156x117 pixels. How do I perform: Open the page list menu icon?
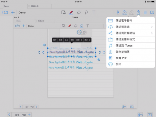pyautogui.click(x=145, y=13)
